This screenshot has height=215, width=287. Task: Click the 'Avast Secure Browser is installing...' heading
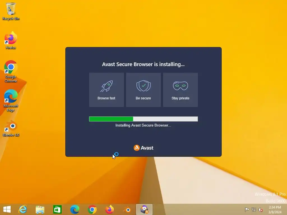pyautogui.click(x=143, y=64)
